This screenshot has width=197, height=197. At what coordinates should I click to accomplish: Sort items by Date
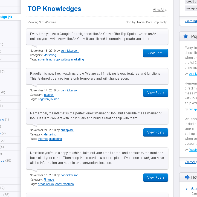click(x=149, y=22)
